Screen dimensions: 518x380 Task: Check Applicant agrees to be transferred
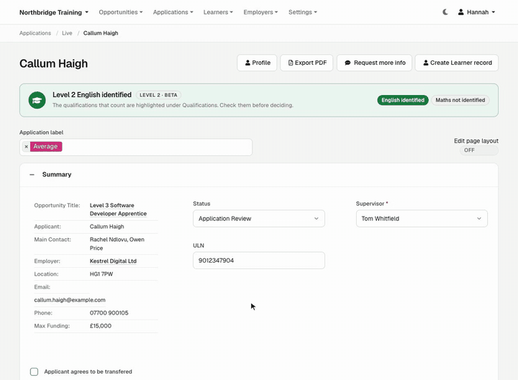(x=34, y=372)
